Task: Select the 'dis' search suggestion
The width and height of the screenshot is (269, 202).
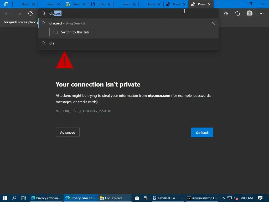Action: pos(128,43)
